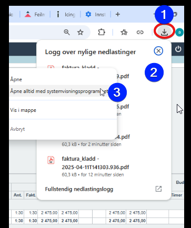Close the recent downloads popup
This screenshot has height=228, width=191.
pos(158,51)
